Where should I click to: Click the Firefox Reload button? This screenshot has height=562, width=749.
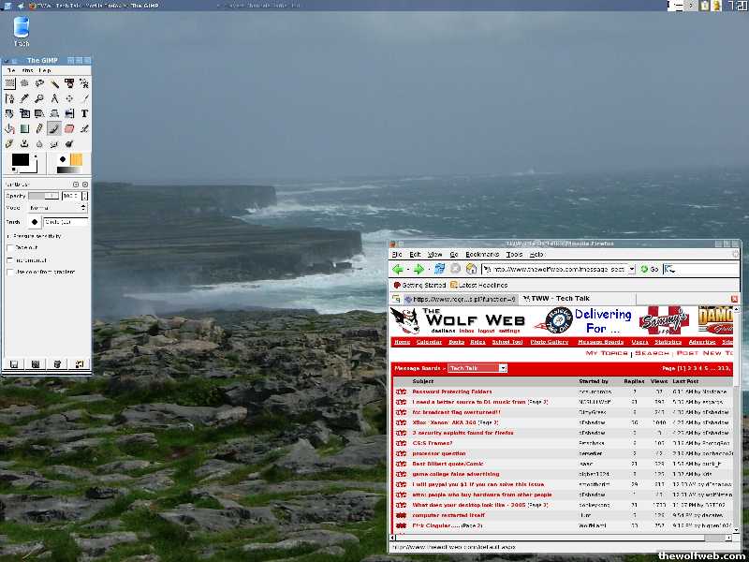[439, 269]
